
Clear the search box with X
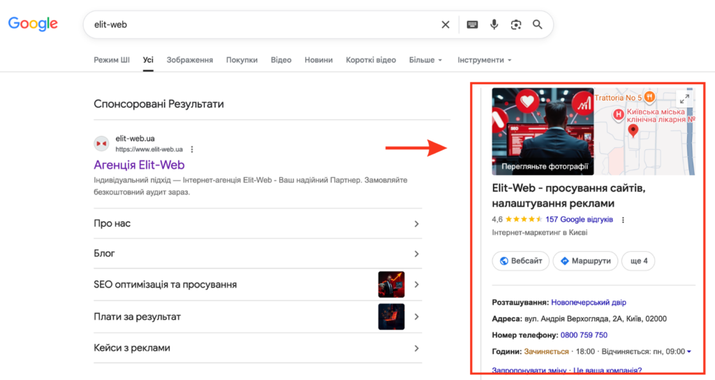[445, 24]
